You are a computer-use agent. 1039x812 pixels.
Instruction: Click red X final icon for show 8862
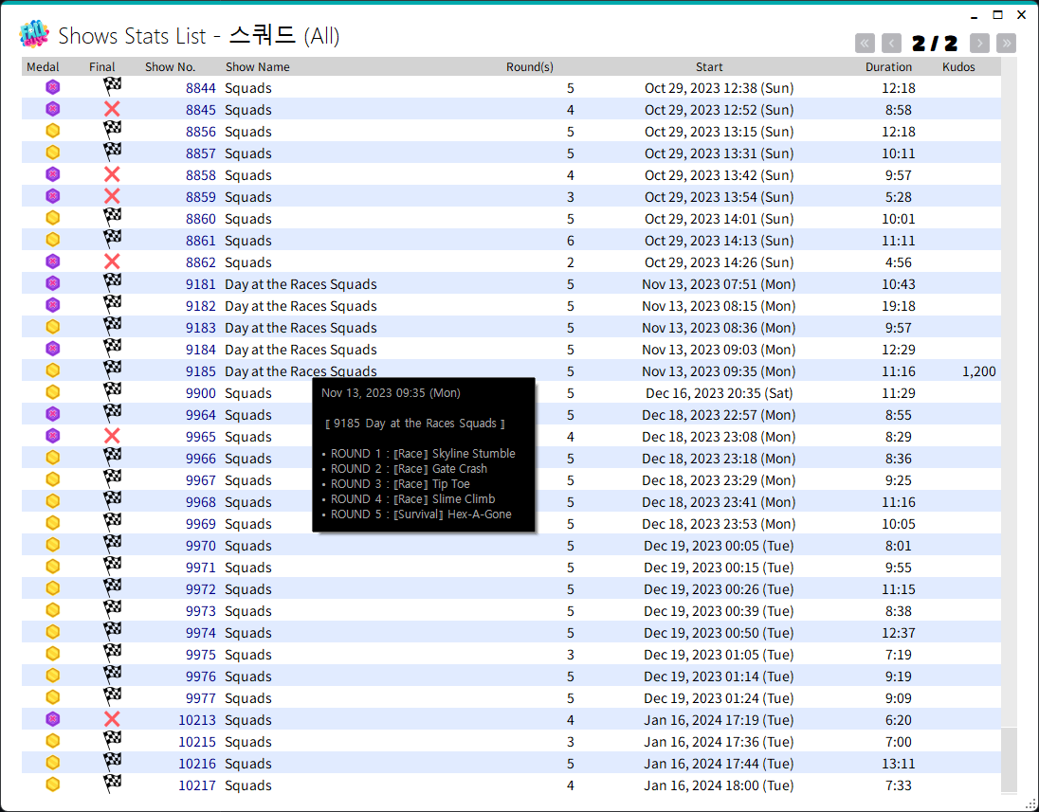[x=112, y=262]
